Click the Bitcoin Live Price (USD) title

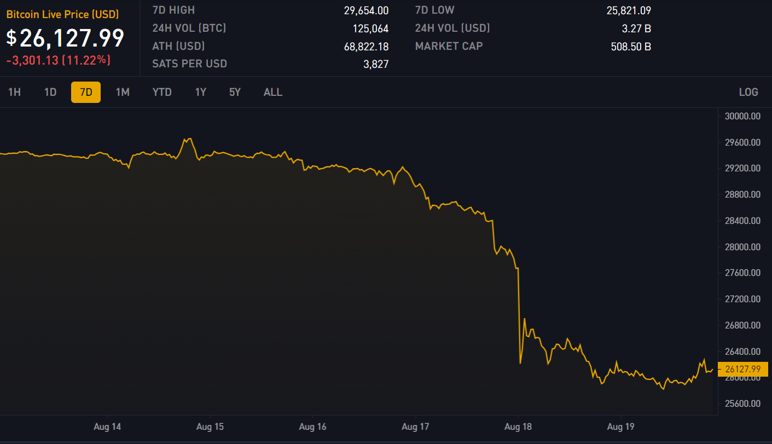(x=62, y=14)
